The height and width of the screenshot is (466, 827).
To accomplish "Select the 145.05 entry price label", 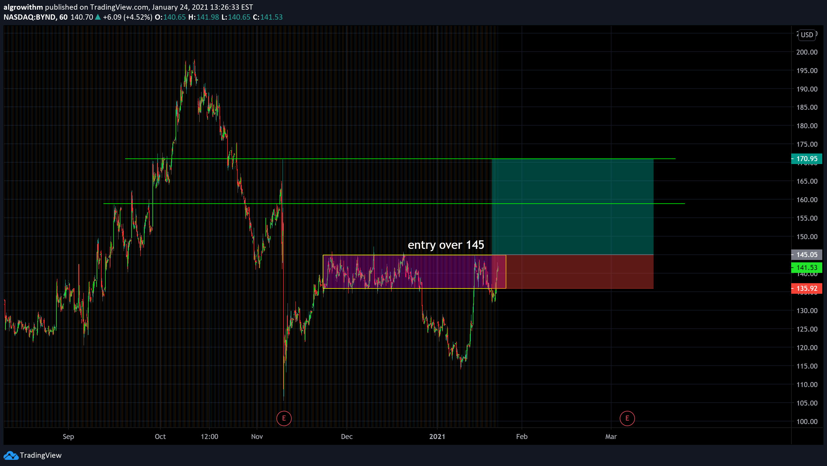I will click(806, 255).
